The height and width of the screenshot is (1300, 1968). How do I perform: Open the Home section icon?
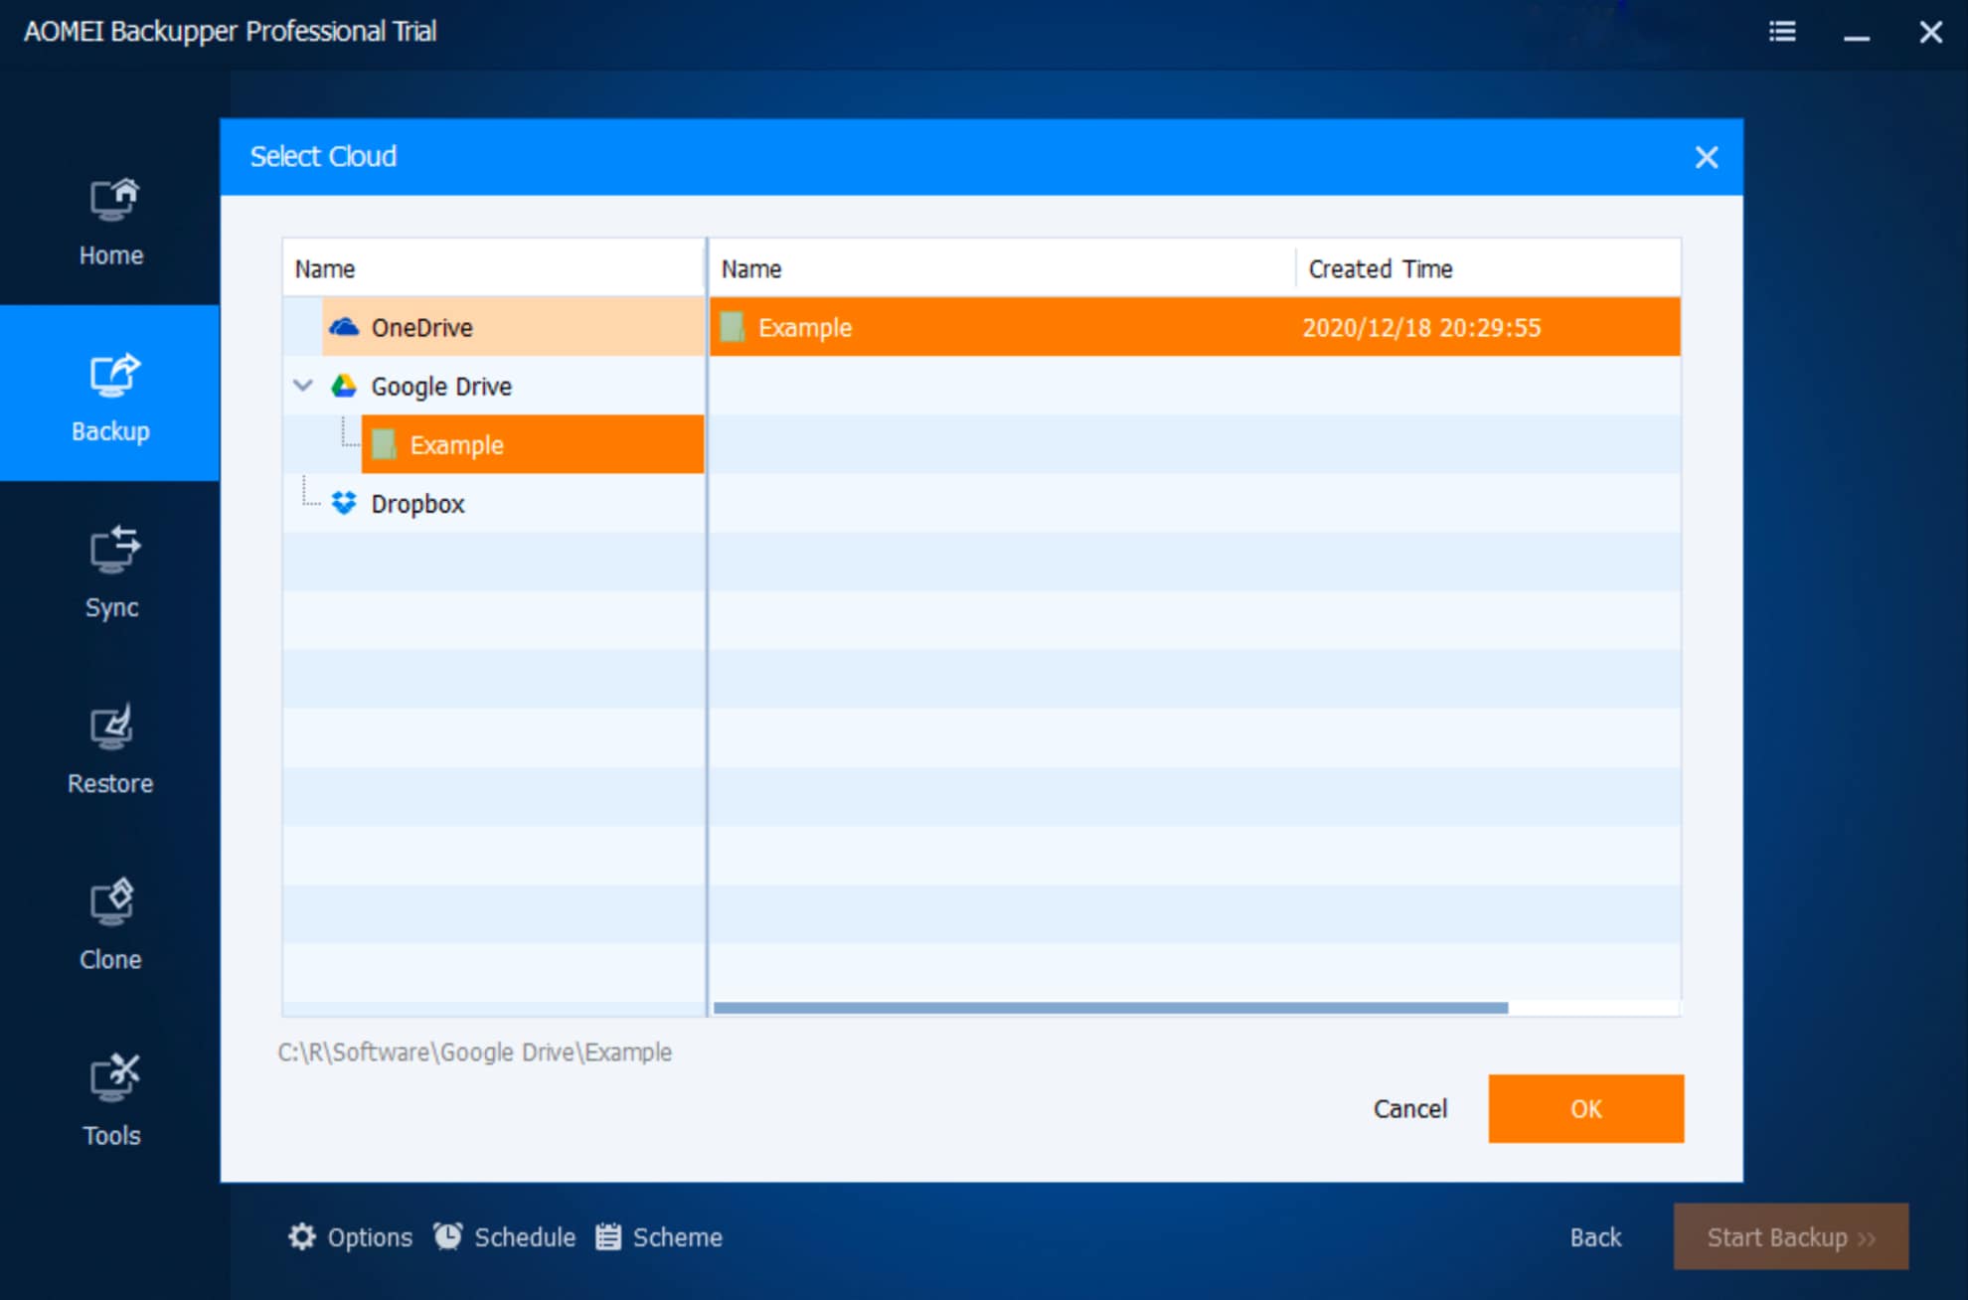pos(113,200)
